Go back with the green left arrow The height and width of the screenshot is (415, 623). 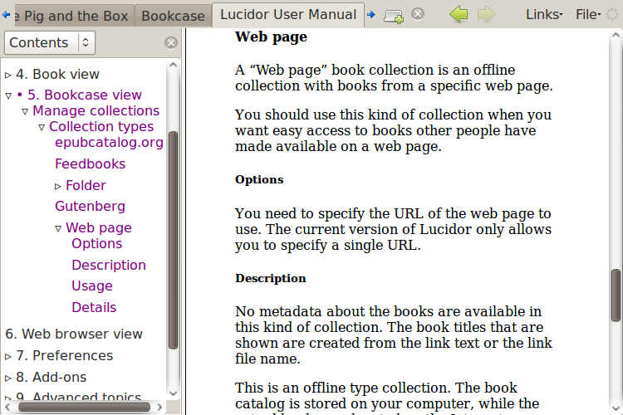coord(459,15)
